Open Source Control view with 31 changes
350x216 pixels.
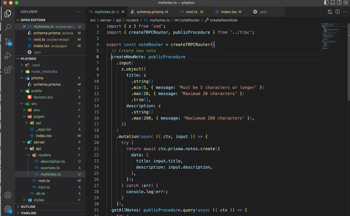[x=8, y=42]
